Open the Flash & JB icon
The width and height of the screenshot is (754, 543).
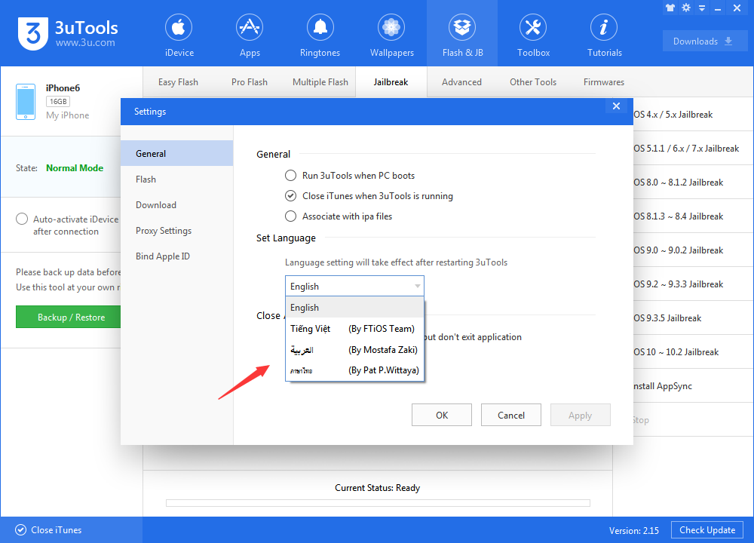pos(462,28)
